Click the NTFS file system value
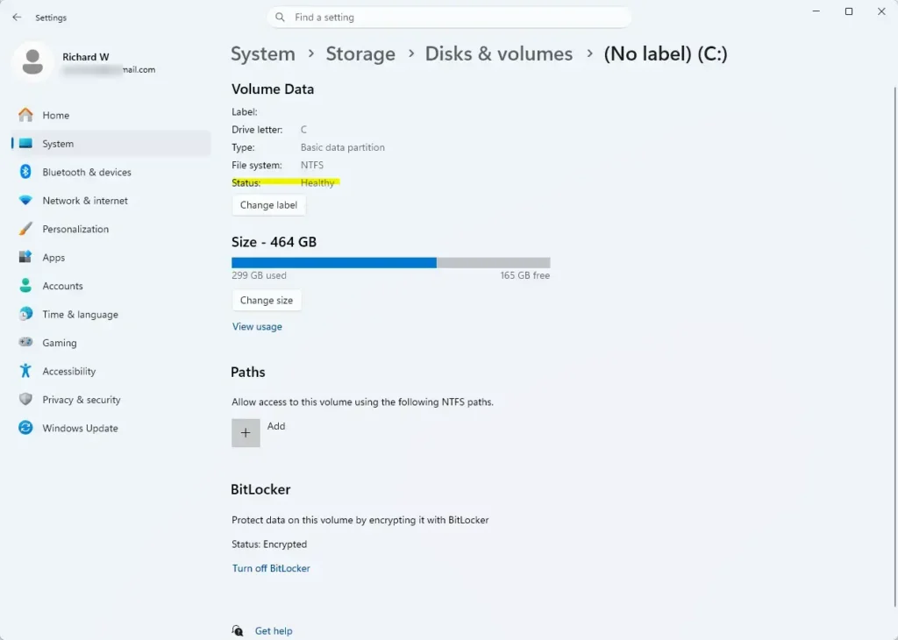Screen dimensions: 898x640 (312, 165)
